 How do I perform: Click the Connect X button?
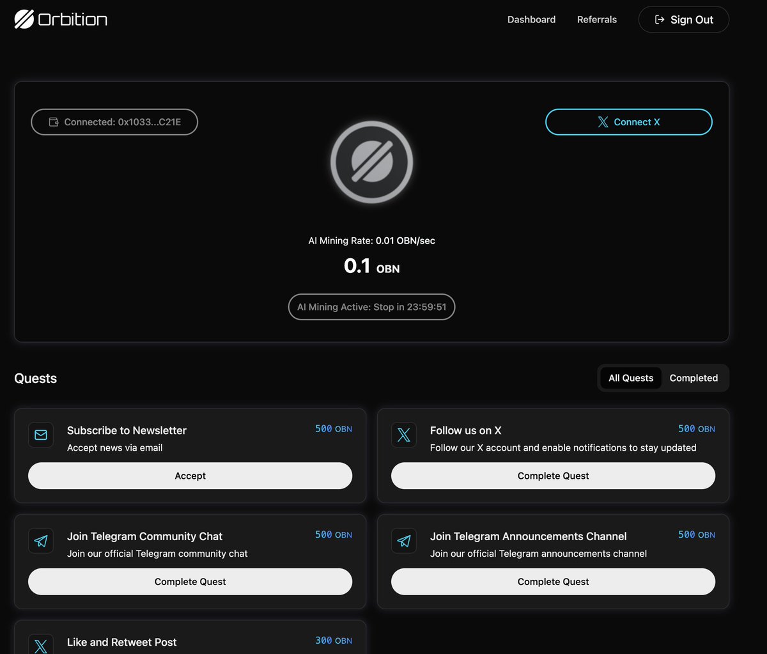629,122
